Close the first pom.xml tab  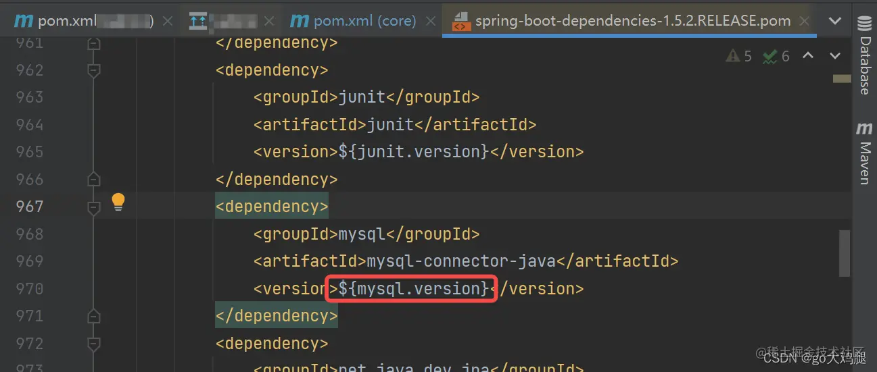[x=168, y=21]
